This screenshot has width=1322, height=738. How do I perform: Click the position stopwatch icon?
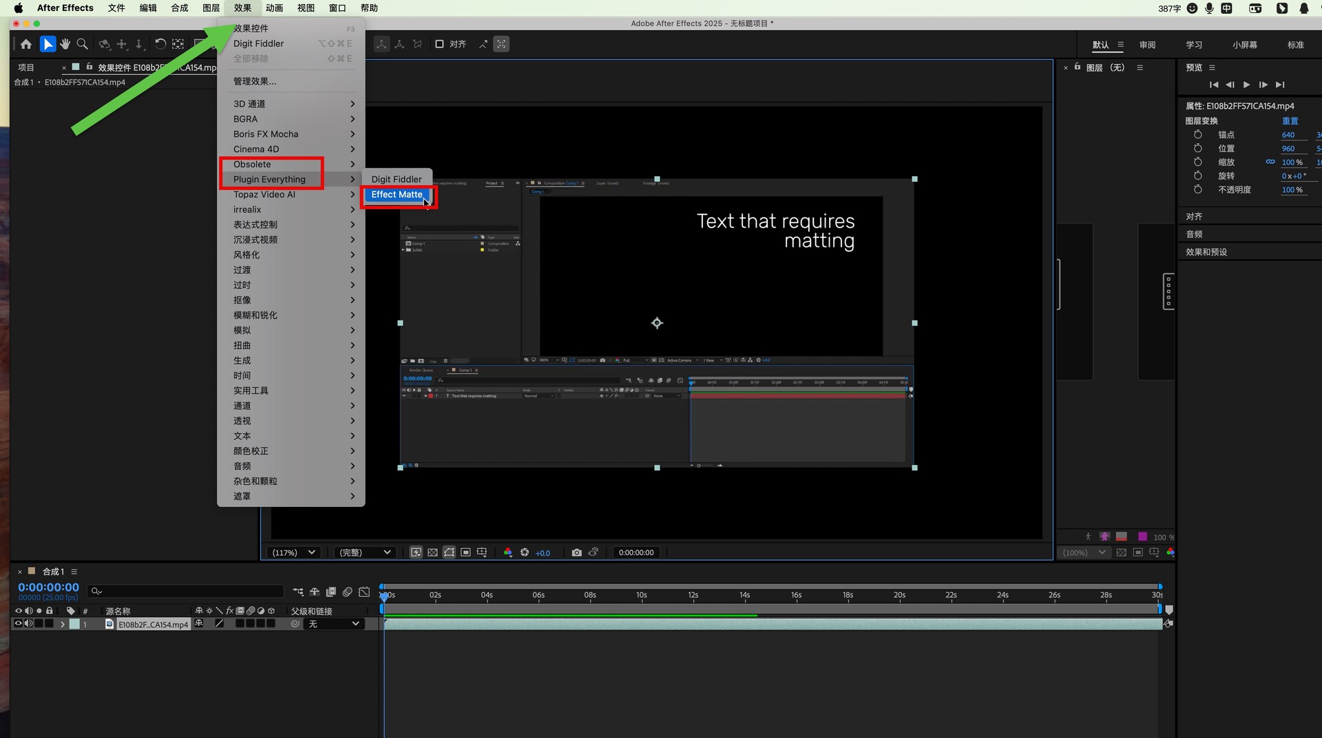tap(1197, 149)
